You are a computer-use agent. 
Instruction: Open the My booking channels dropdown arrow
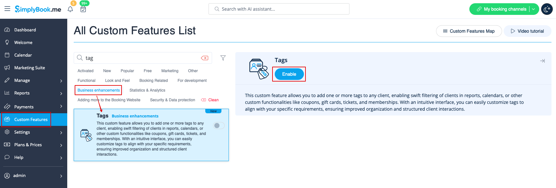coord(533,9)
